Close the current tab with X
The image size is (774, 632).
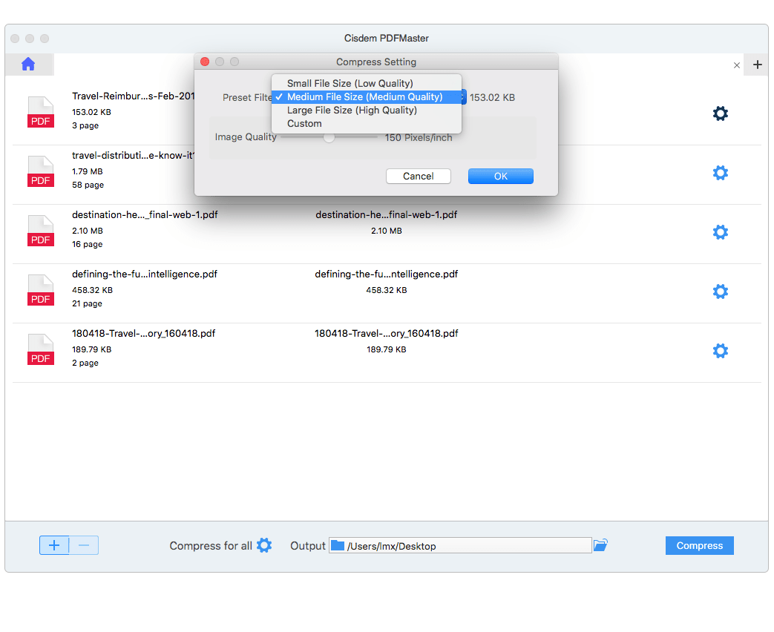tap(736, 65)
